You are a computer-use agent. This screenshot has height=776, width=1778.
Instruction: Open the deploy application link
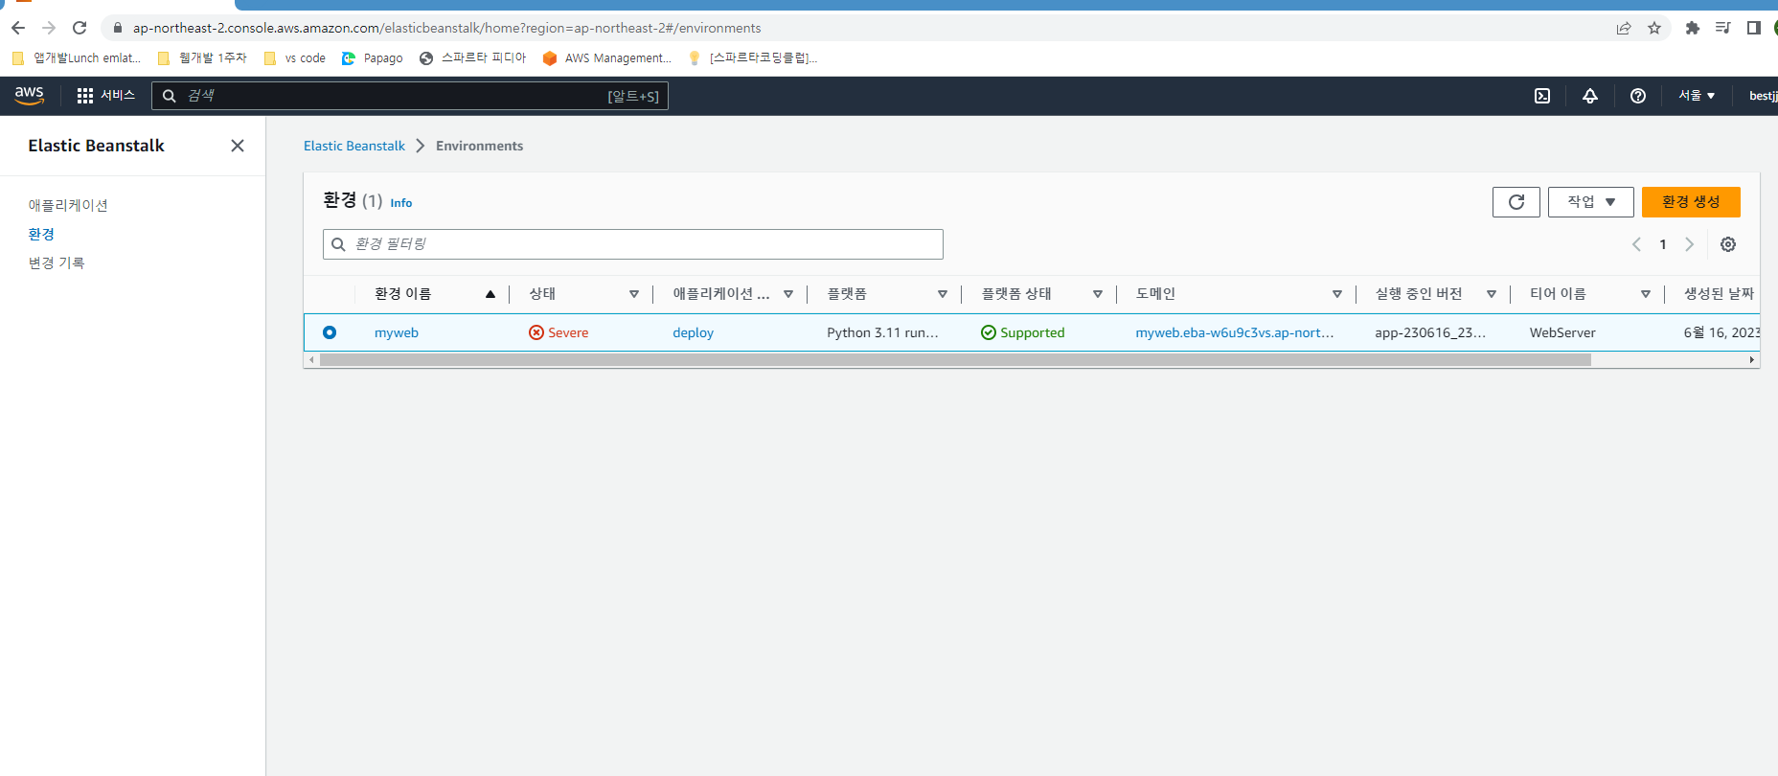coord(693,332)
